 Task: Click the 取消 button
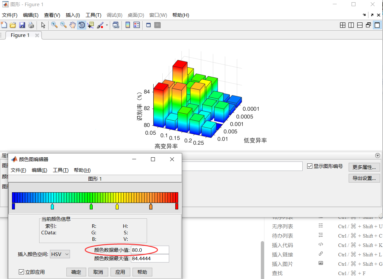[98, 272]
